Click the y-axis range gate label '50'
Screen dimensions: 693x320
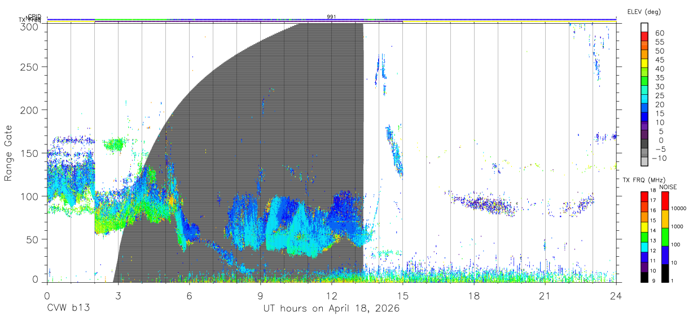tap(33, 239)
